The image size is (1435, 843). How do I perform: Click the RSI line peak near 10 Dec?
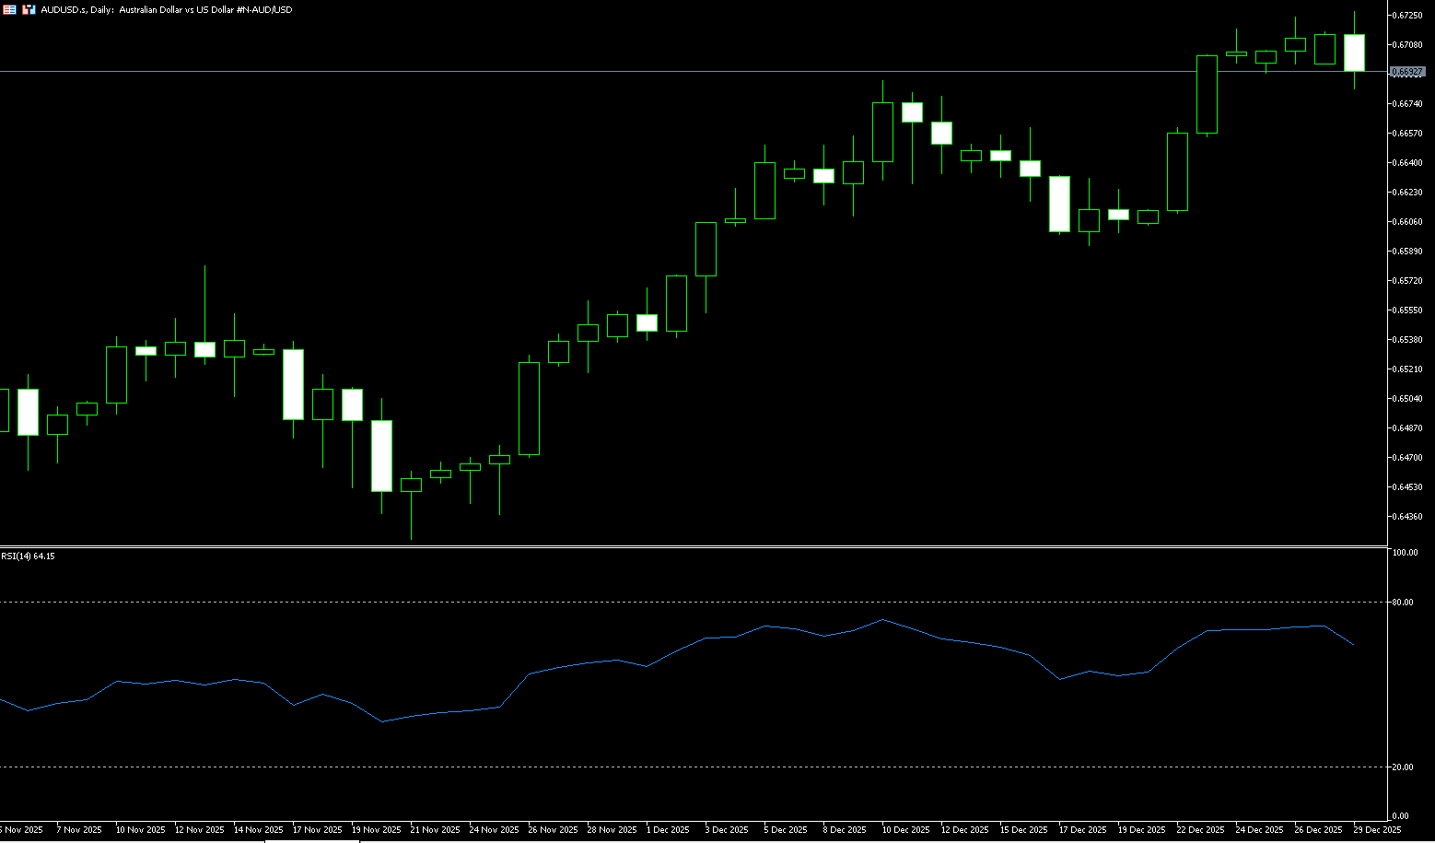point(882,619)
